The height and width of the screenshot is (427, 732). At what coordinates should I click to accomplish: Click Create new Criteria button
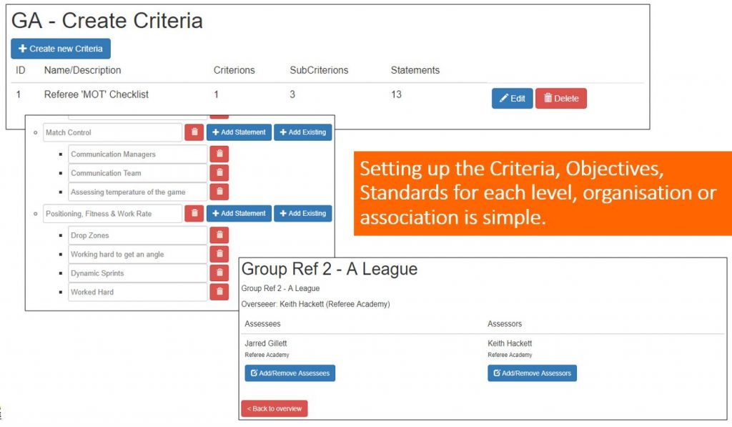pyautogui.click(x=61, y=49)
